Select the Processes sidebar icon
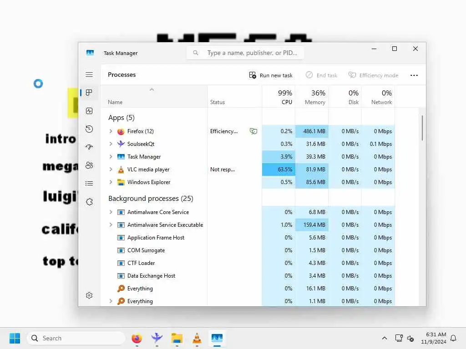 (x=89, y=93)
